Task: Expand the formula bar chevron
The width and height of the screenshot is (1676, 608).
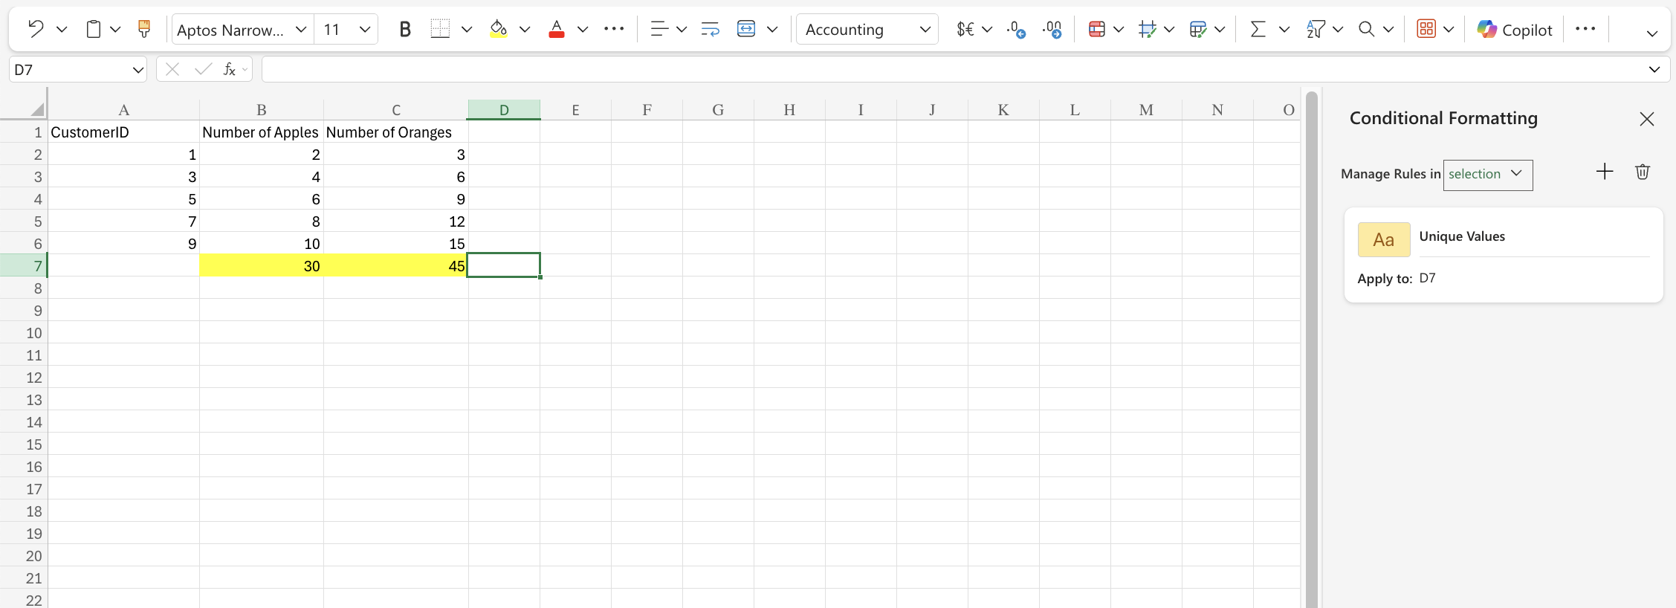Action: (1654, 70)
